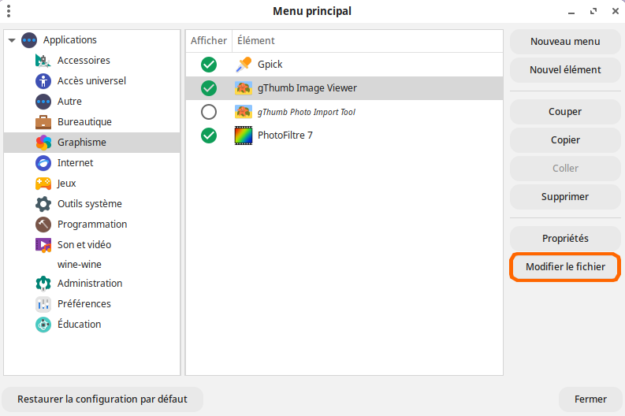Click the Gpick color picker icon

244,65
